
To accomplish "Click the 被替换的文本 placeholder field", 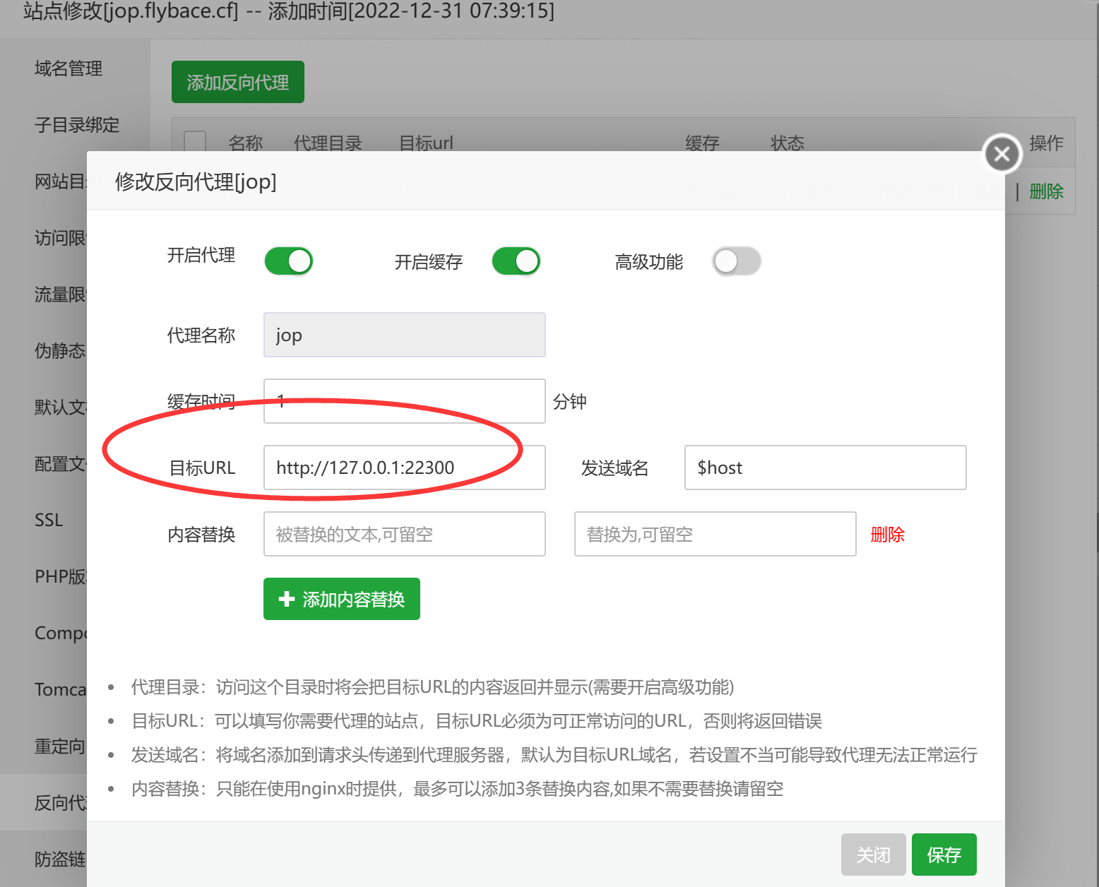I will [x=404, y=534].
